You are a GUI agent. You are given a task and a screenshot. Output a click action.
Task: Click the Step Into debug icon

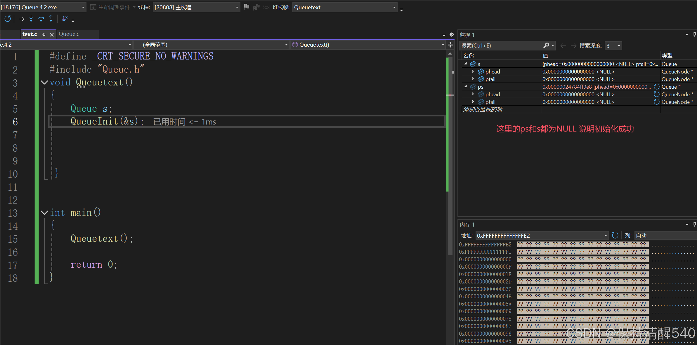(31, 19)
